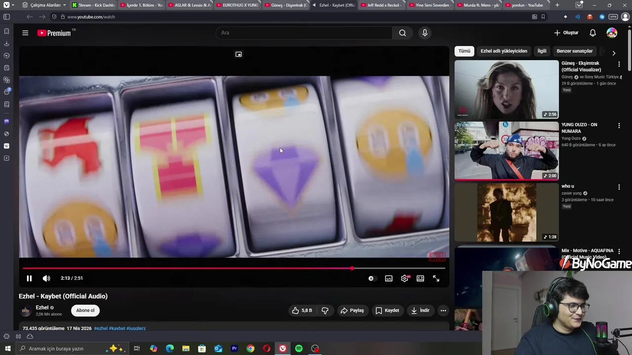Open Adobe Premiere Pro from taskbar
632x355 pixels.
(x=235, y=349)
